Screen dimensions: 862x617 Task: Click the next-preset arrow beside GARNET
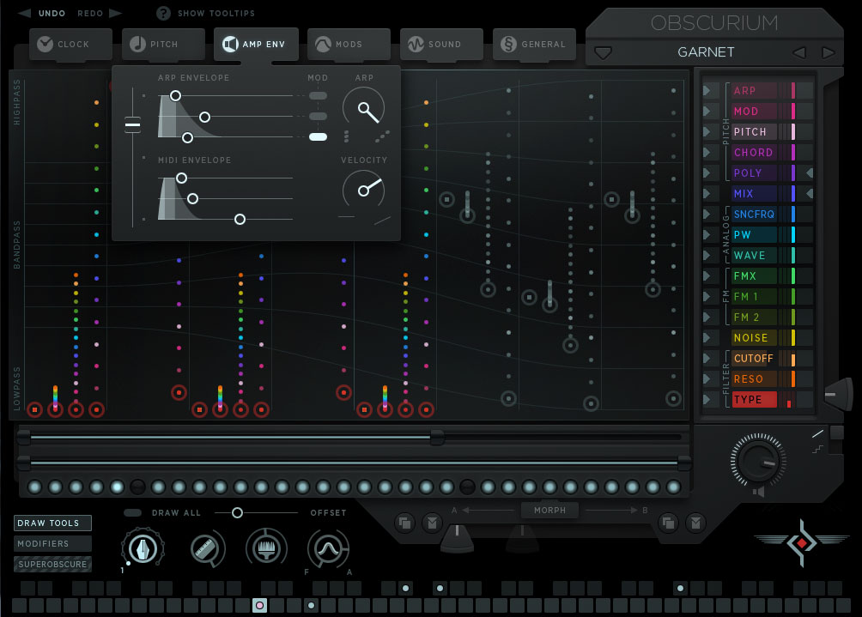pyautogui.click(x=827, y=52)
